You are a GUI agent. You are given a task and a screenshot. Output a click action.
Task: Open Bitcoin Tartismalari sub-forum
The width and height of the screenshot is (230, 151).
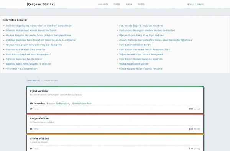pos(58,104)
